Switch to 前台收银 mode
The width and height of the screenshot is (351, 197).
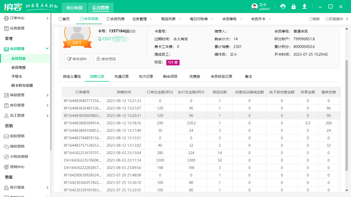coord(75,8)
